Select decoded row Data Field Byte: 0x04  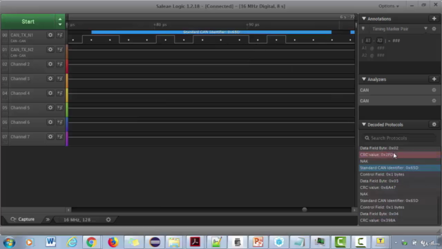point(399,214)
